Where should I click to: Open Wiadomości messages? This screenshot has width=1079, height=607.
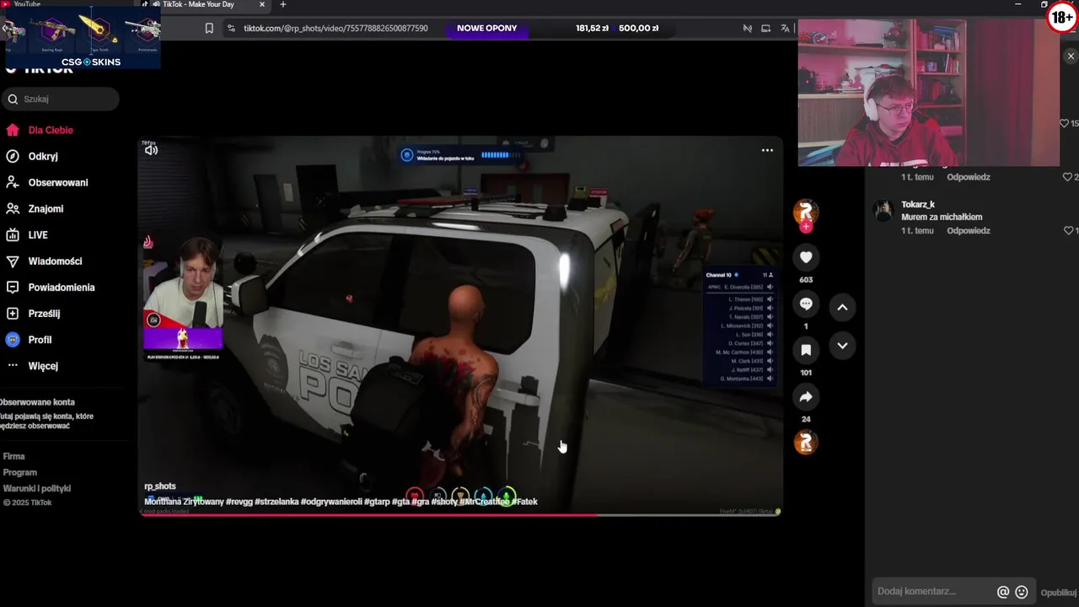tap(55, 261)
